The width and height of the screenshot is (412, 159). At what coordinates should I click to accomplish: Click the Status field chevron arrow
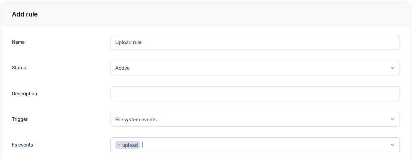[392, 68]
